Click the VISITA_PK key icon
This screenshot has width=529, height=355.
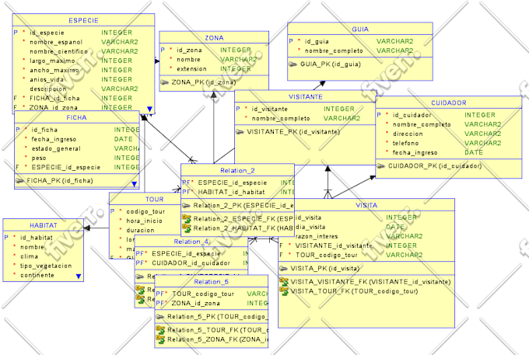[283, 269]
